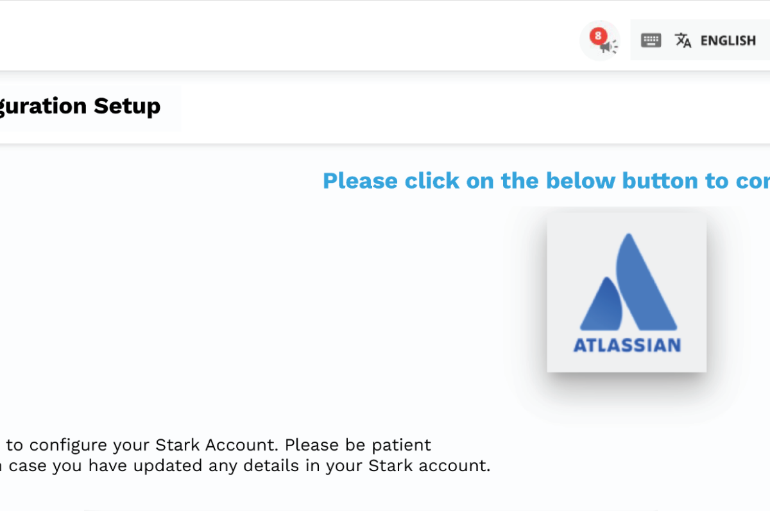The image size is (770, 511).
Task: Click the word 'Setup' in the title
Action: (x=127, y=105)
